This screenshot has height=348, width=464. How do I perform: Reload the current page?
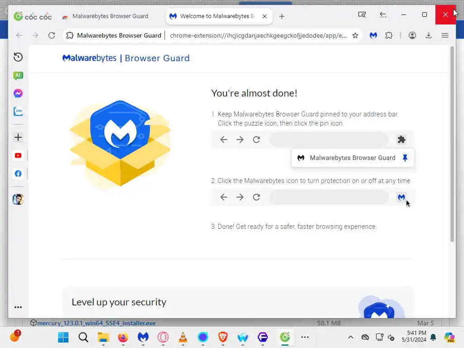52,35
